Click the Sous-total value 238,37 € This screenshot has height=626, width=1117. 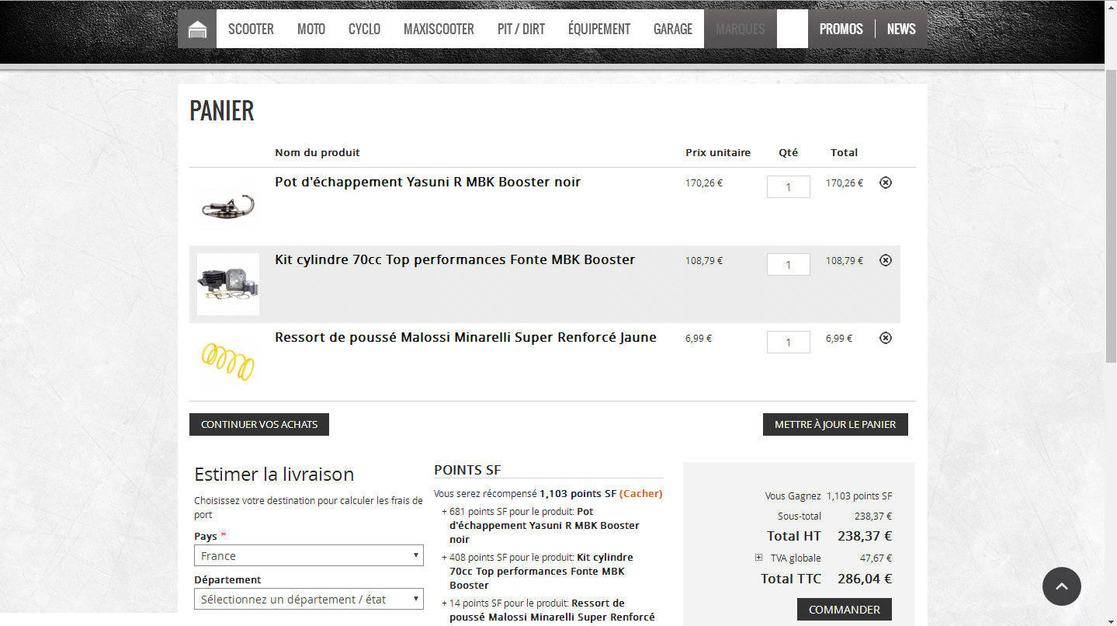coord(873,516)
